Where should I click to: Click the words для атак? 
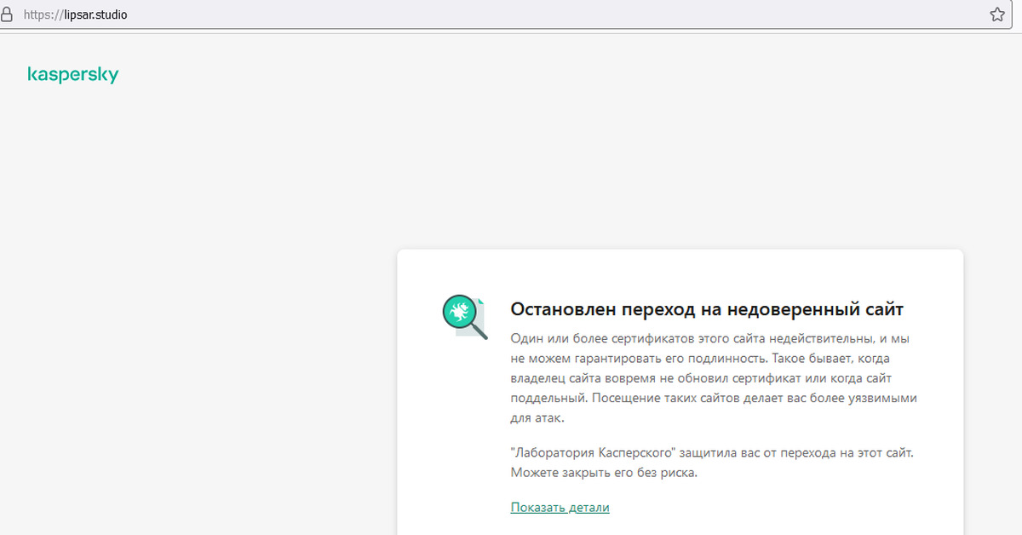537,418
